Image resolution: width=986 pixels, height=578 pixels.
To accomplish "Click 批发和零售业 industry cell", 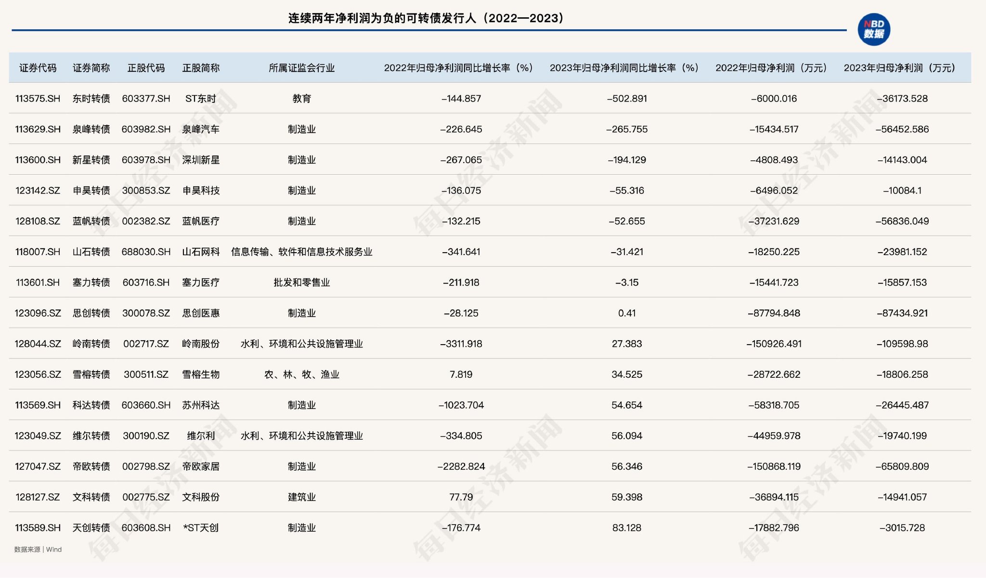I will tap(301, 283).
